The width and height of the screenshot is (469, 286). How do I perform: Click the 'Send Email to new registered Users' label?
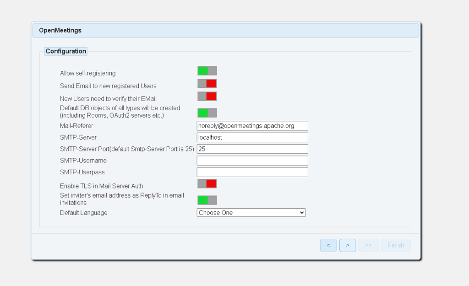tap(108, 86)
